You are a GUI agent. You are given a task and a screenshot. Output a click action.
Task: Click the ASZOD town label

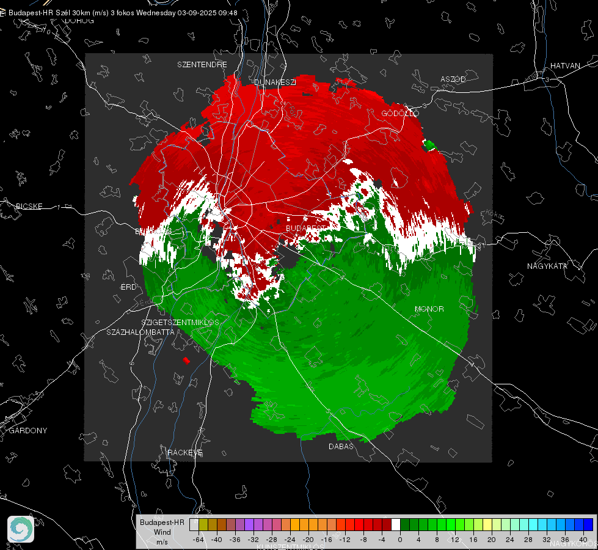click(x=453, y=79)
